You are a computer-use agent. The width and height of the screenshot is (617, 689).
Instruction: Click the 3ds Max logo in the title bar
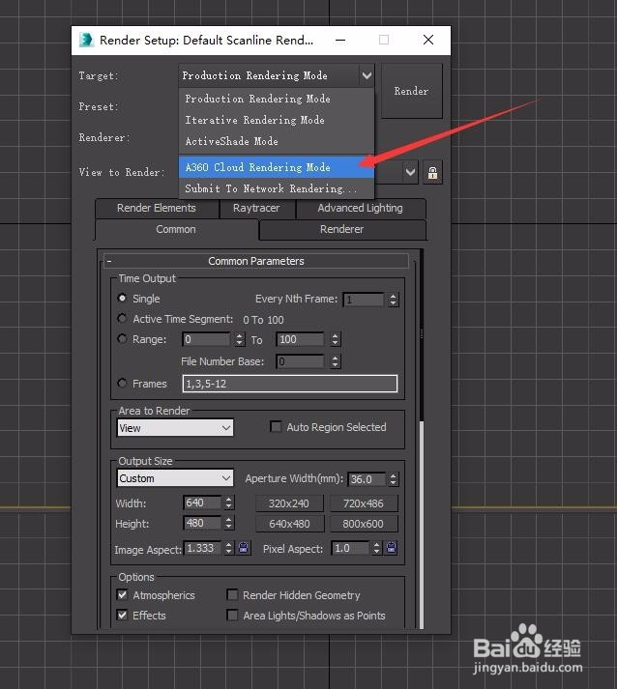pos(86,40)
